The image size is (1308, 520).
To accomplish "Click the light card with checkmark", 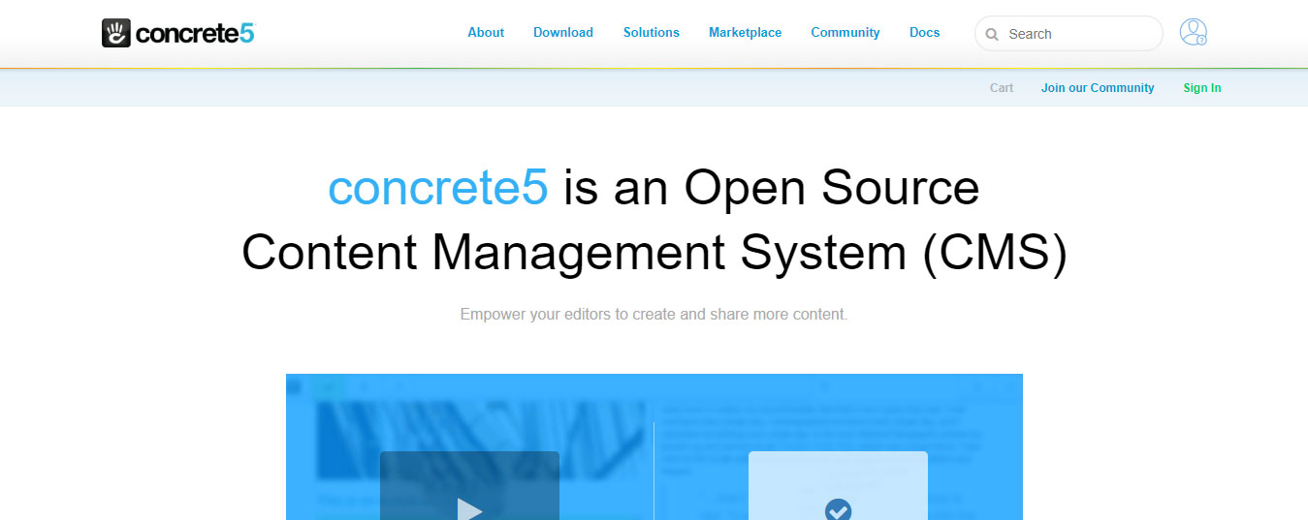I will tap(838, 485).
